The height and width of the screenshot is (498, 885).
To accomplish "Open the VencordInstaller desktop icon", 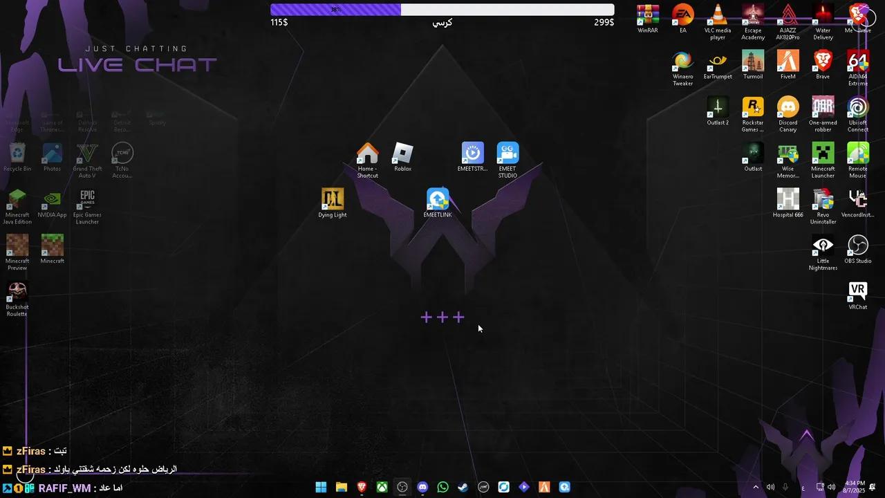I will click(858, 203).
